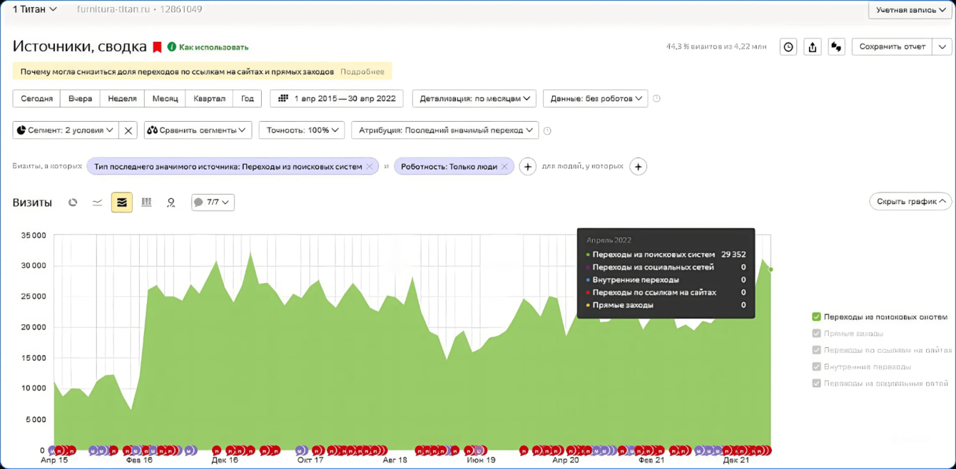Open the 'Детализация: по месяцам' dropdown
Screen dimensions: 956x469
[474, 98]
